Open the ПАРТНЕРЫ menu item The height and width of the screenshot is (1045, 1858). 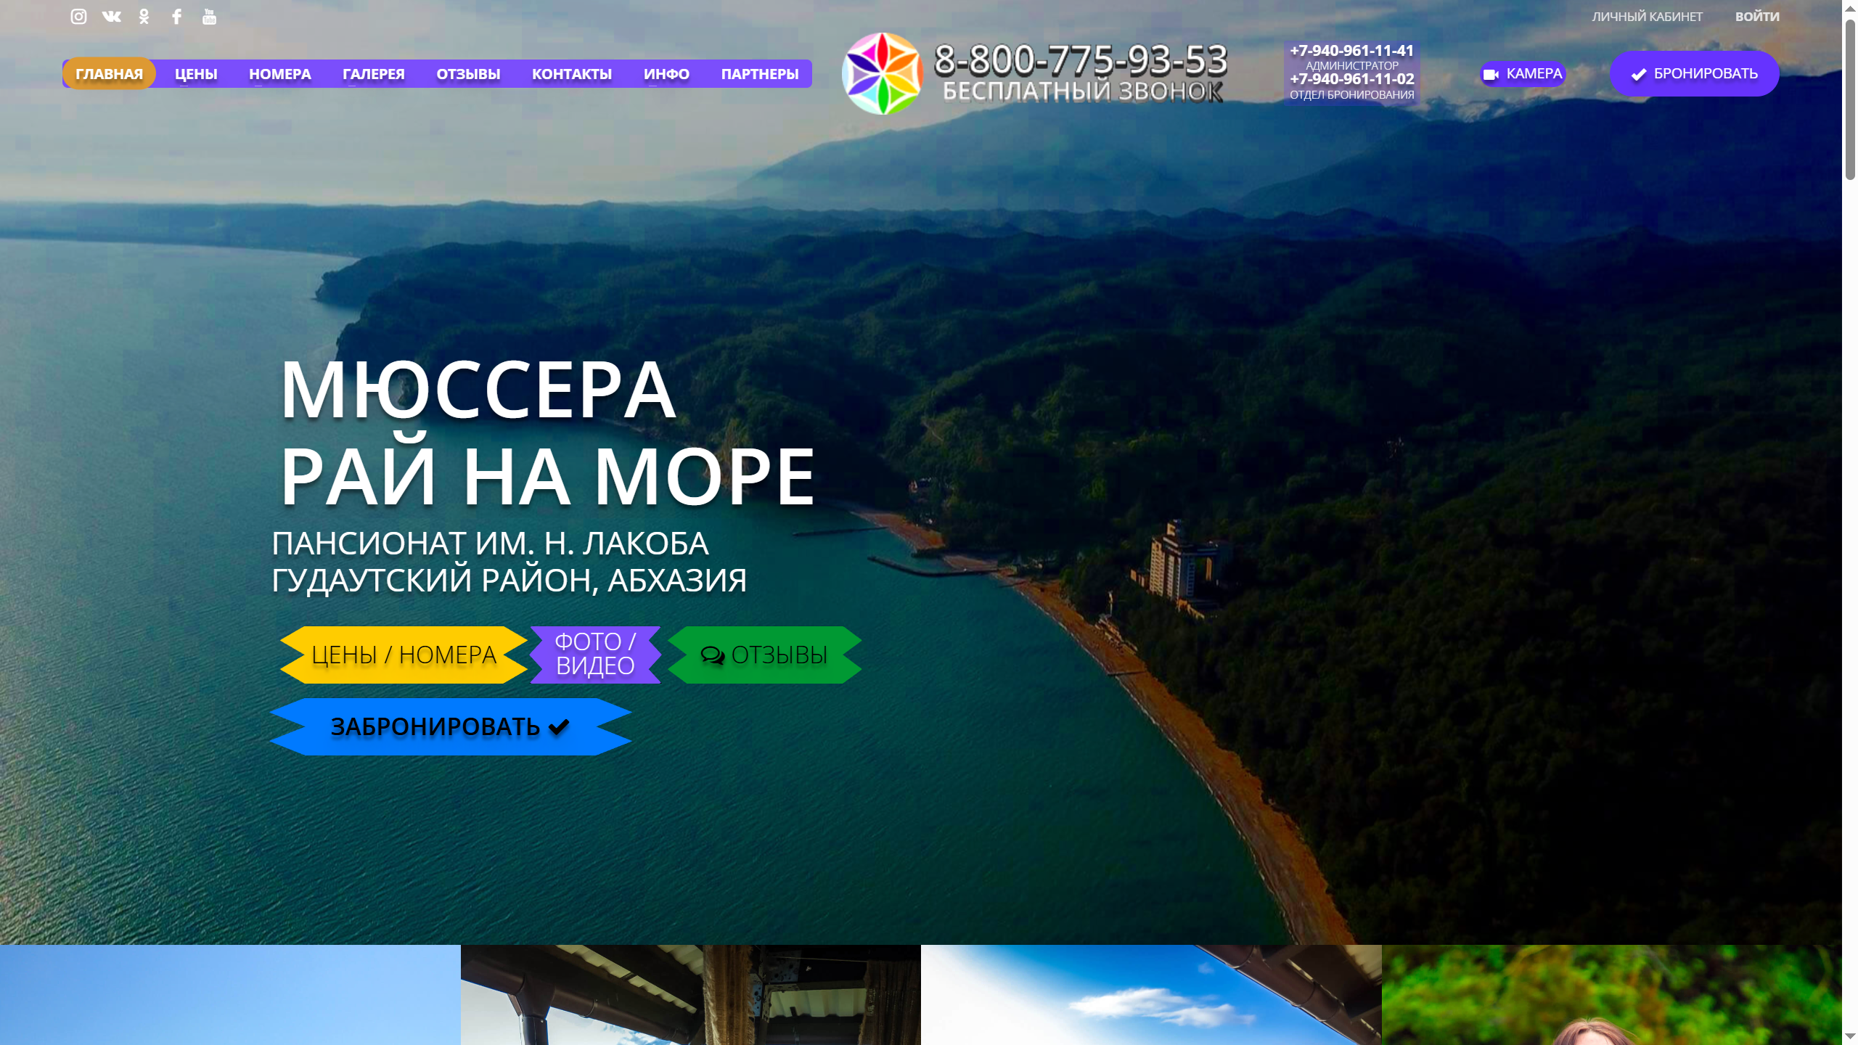tap(759, 73)
